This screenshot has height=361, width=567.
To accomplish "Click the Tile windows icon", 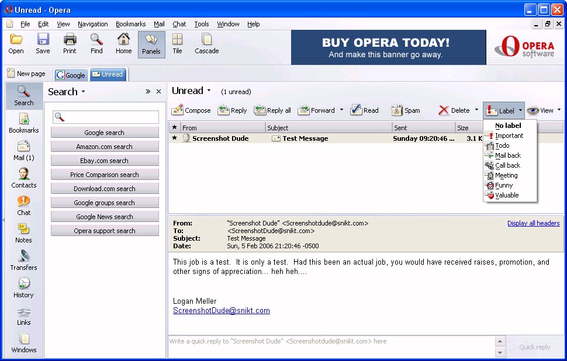I will pyautogui.click(x=177, y=40).
